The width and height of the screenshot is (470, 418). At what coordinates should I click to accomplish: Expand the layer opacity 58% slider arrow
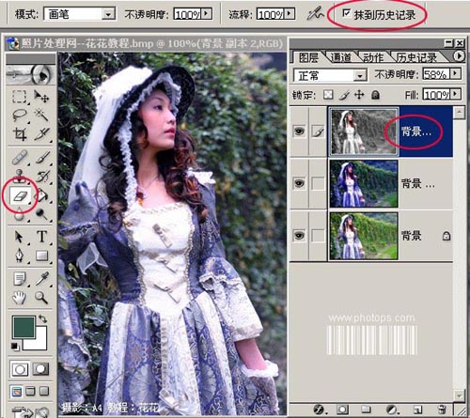[x=456, y=74]
